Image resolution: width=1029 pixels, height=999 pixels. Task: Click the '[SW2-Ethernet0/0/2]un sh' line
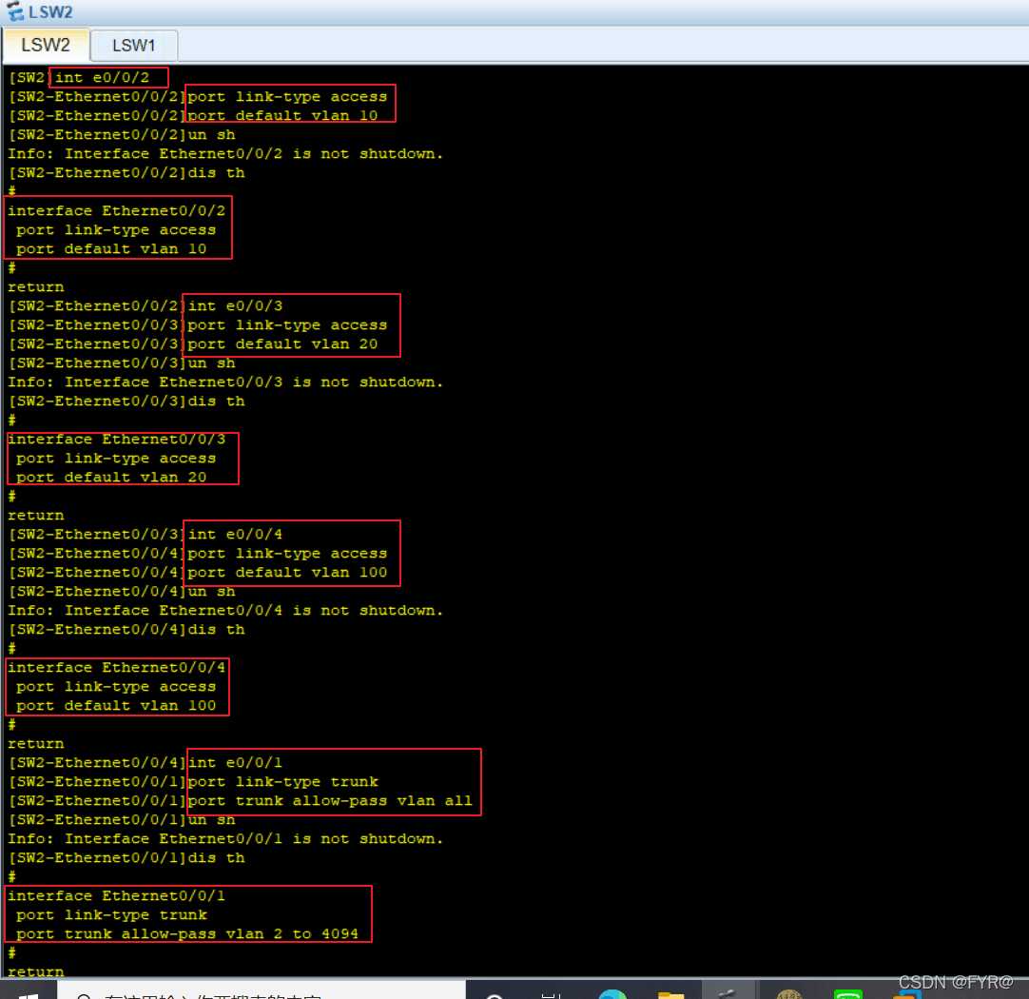[x=122, y=134]
